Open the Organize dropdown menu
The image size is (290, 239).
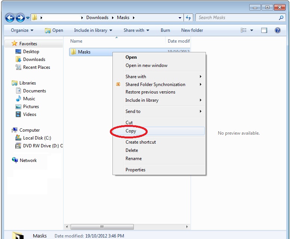point(22,30)
